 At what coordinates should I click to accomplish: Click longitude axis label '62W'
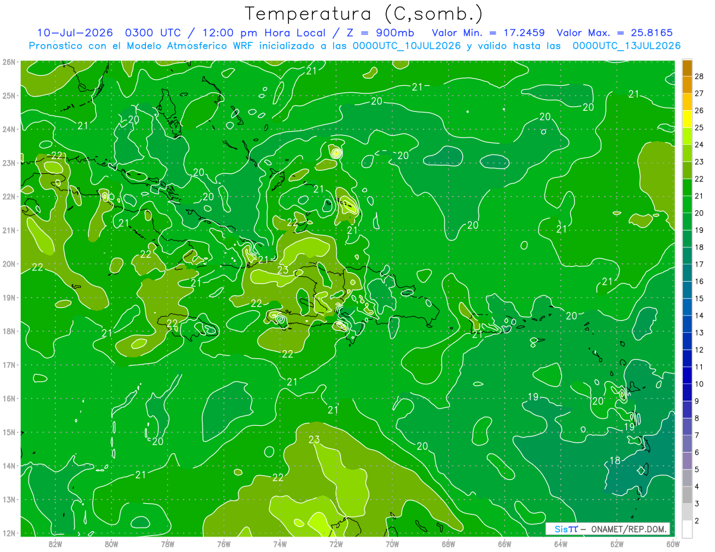pyautogui.click(x=617, y=543)
